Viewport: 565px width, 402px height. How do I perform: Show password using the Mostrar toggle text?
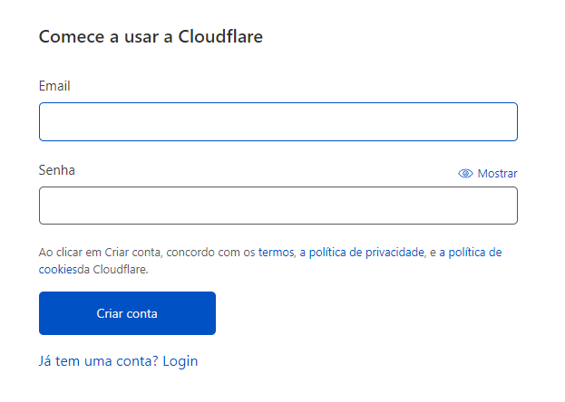click(x=497, y=174)
